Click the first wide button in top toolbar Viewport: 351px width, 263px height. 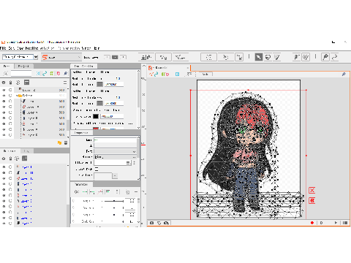[x=146, y=57]
